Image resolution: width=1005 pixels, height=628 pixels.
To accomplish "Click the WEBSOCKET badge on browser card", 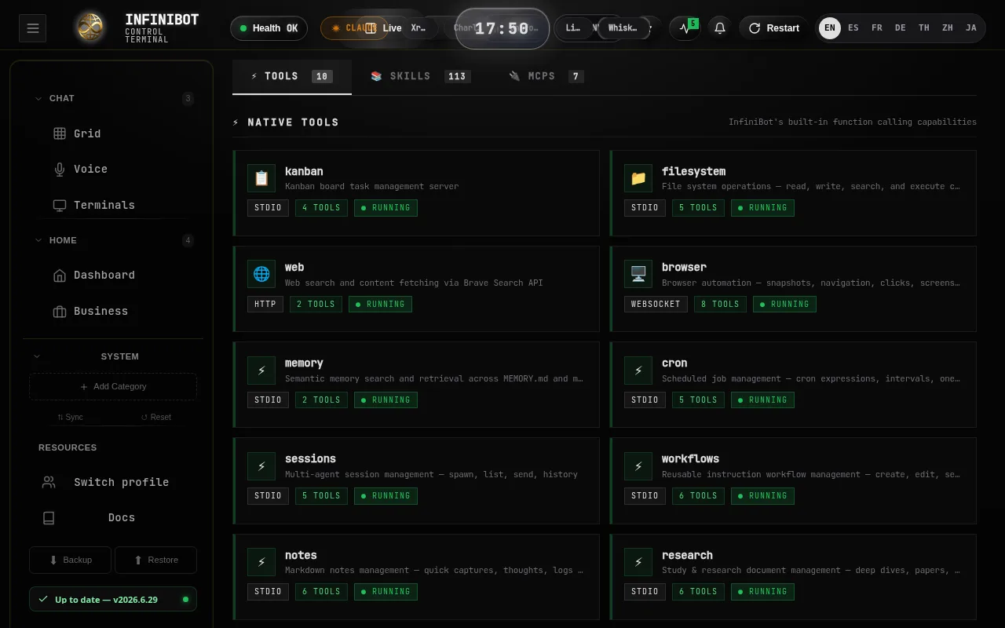I will (656, 304).
